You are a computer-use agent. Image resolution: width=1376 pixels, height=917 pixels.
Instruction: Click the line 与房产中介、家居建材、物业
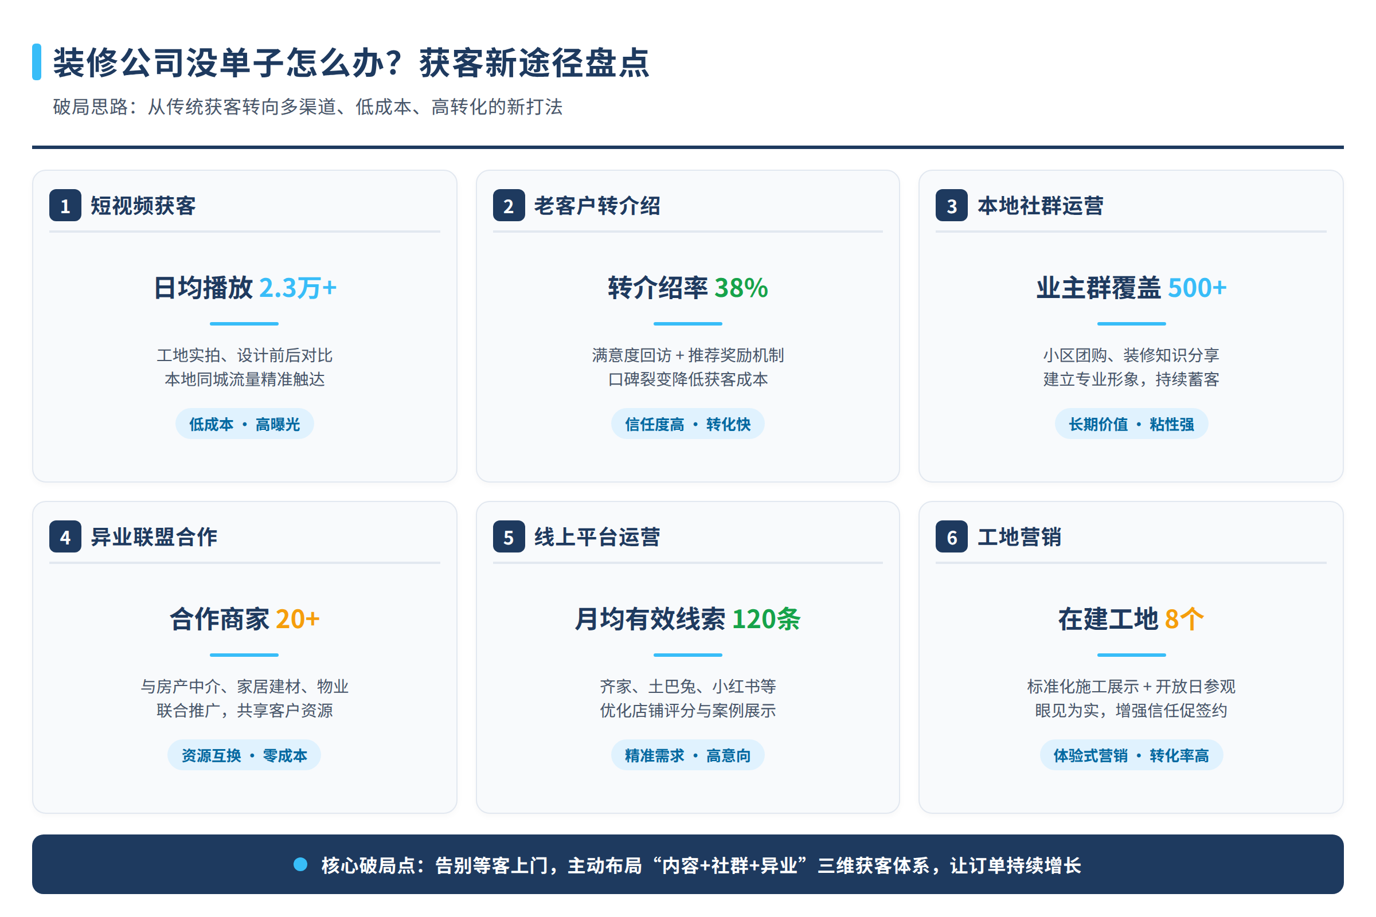(x=245, y=686)
